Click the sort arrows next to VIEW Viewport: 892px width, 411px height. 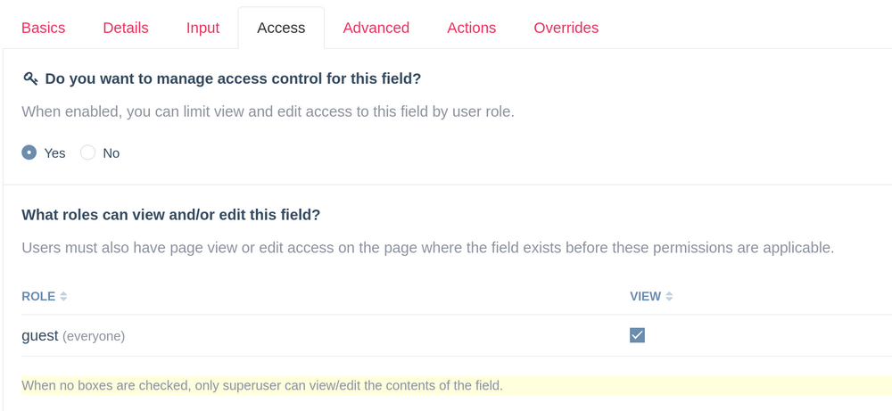pyautogui.click(x=669, y=296)
